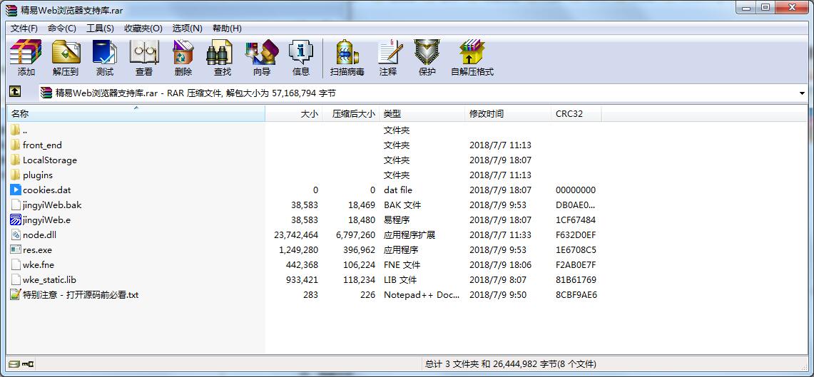This screenshot has height=377, width=814.
Task: Click the 解压到 (Extract to) toolbar icon
Action: (x=66, y=52)
